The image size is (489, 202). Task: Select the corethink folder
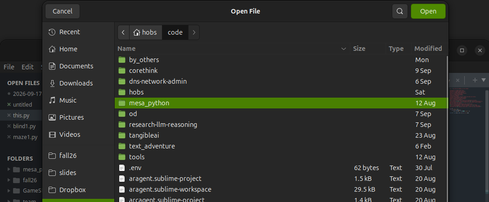point(281,71)
